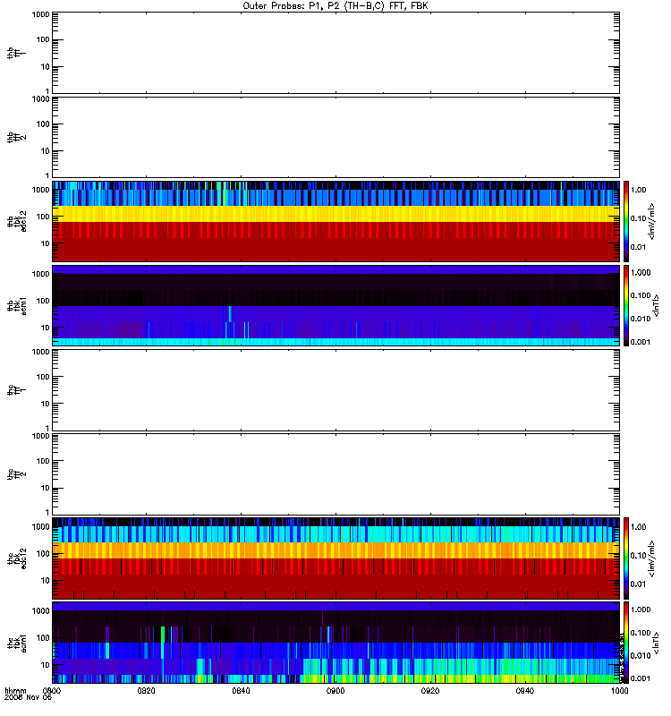Click the 'hhmm' axis units label
The width and height of the screenshot is (671, 716).
tap(15, 690)
